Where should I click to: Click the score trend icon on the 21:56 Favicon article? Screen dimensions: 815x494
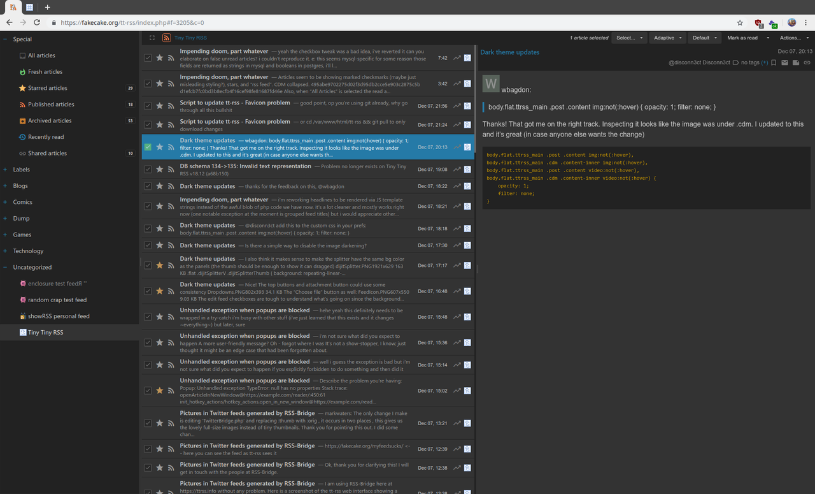point(457,106)
